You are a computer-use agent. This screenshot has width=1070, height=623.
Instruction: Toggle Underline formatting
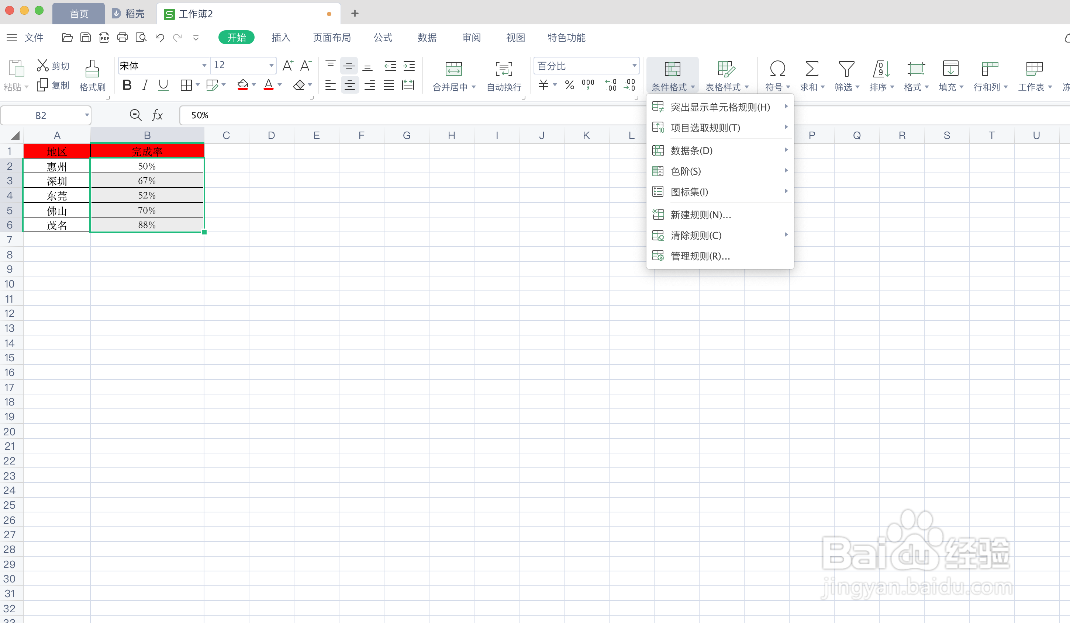[163, 85]
